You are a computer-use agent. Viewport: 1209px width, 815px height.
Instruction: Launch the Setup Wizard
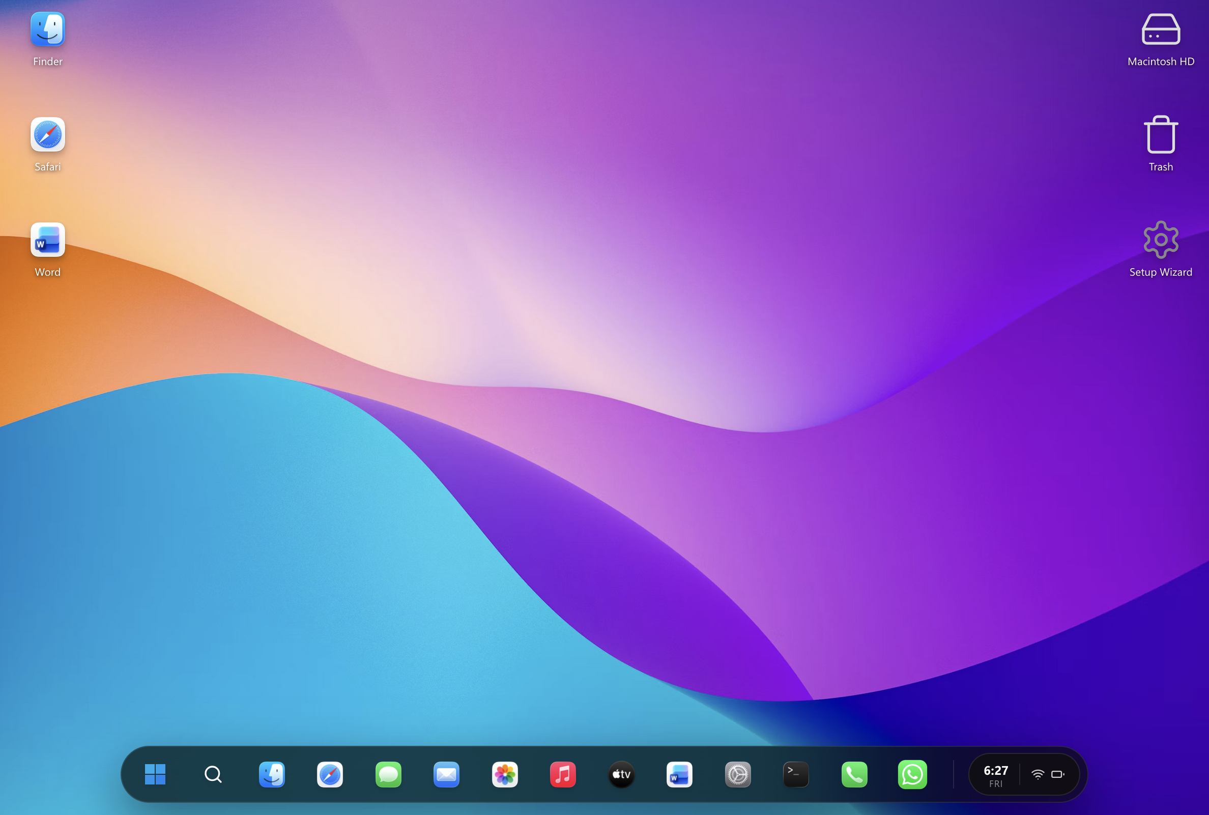(1160, 240)
